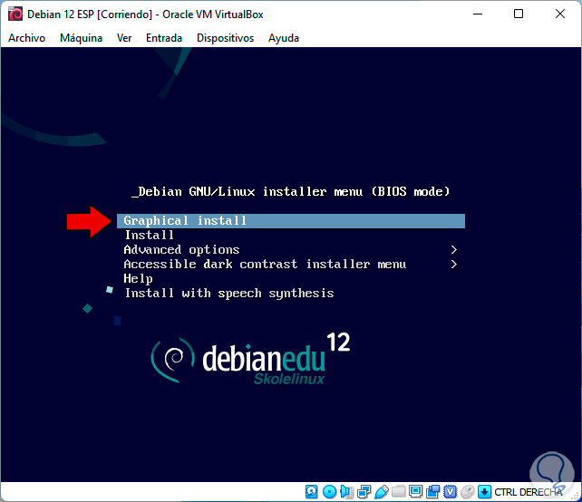Open the Ayuda menu
The height and width of the screenshot is (502, 582).
284,38
